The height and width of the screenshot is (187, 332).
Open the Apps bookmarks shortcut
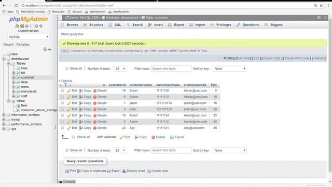pos(8,11)
